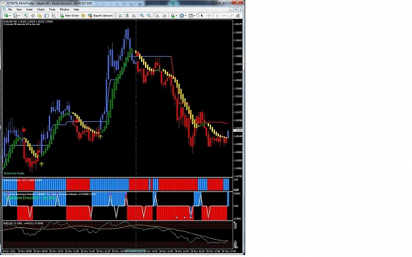Toggle chart shift from right border

tap(165, 16)
